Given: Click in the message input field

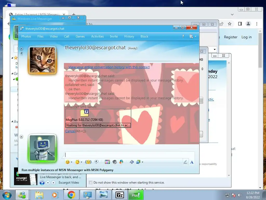Looking at the screenshot, I should tap(129, 155).
